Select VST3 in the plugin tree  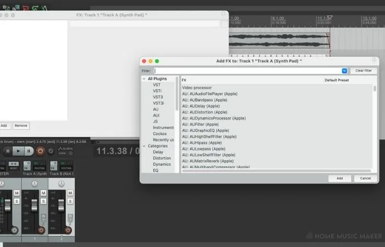coord(158,97)
